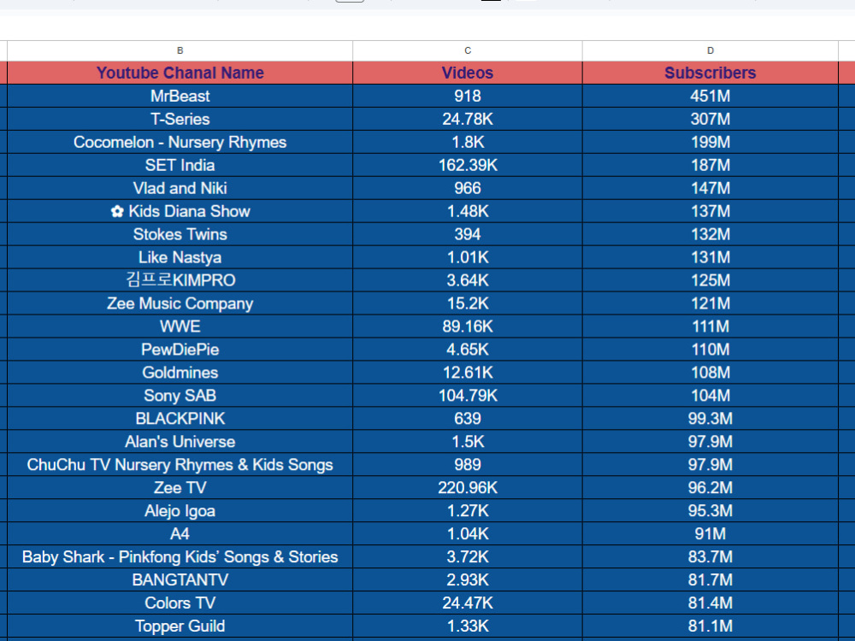Click Colors TV's 24.47K videos cell
855x641 pixels.
pyautogui.click(x=468, y=603)
